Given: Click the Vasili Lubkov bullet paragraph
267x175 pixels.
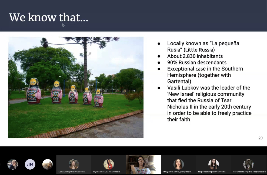Looking at the screenshot, I should click(209, 103).
